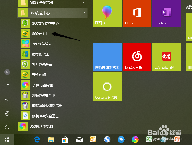Viewport: 192px width, 145px height.
Task: Open the Cortana (小娜) tile
Action: click(107, 87)
